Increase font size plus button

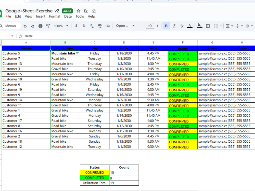(x=157, y=26)
